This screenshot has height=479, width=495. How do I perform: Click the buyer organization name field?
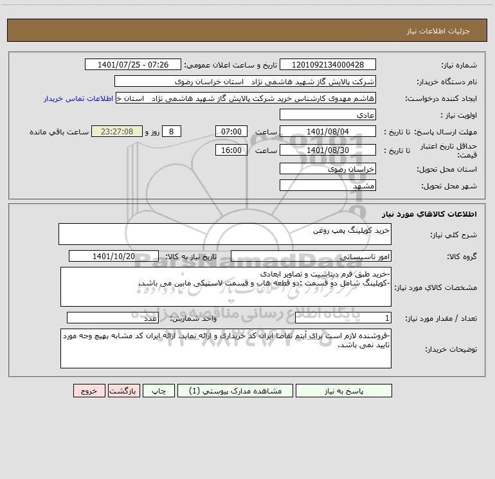[x=245, y=82]
